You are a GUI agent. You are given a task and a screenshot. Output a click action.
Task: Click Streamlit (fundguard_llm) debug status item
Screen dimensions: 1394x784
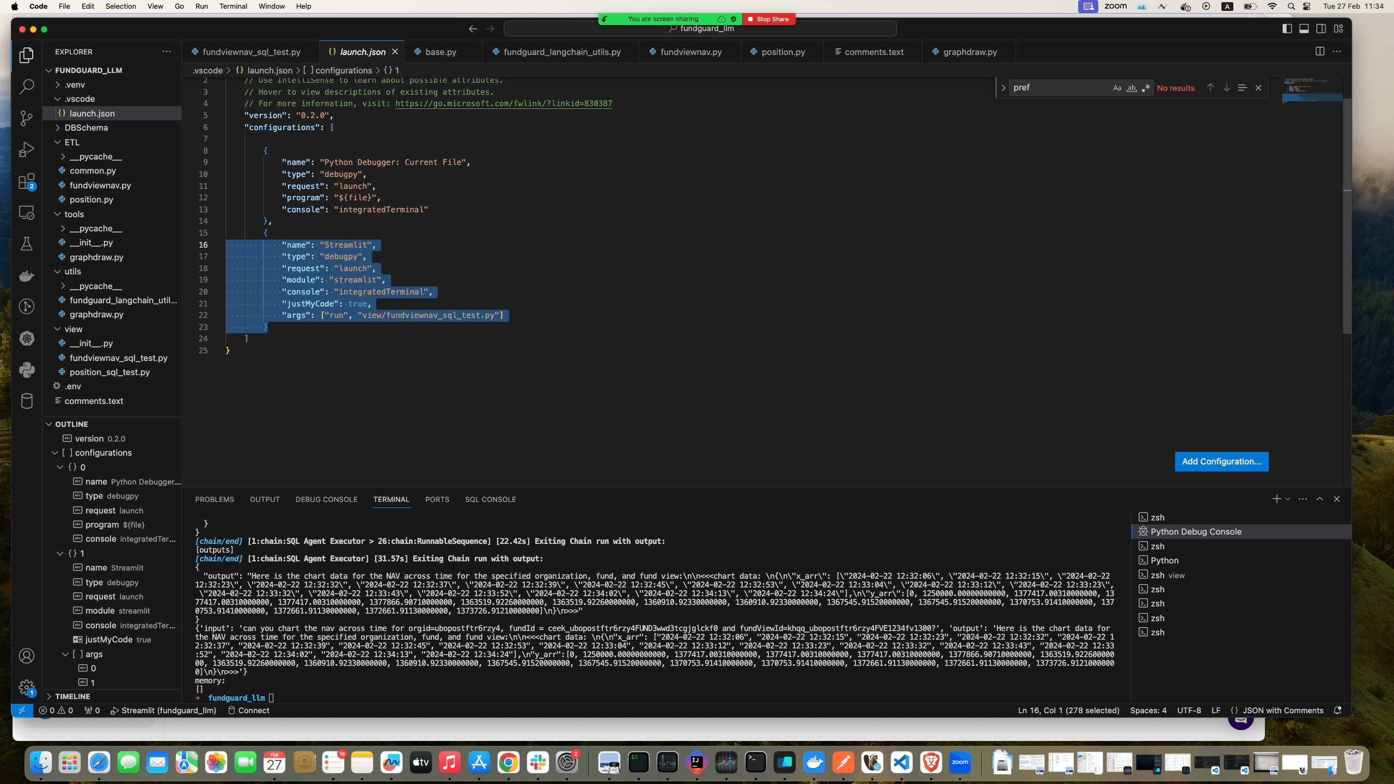[x=163, y=710]
